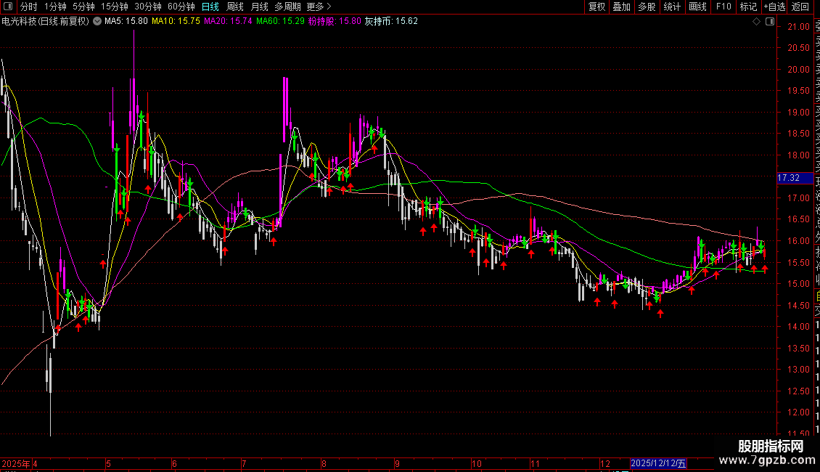Viewport: 820px width, 472px height.
Task: Click the 复权 button
Action: click(596, 7)
